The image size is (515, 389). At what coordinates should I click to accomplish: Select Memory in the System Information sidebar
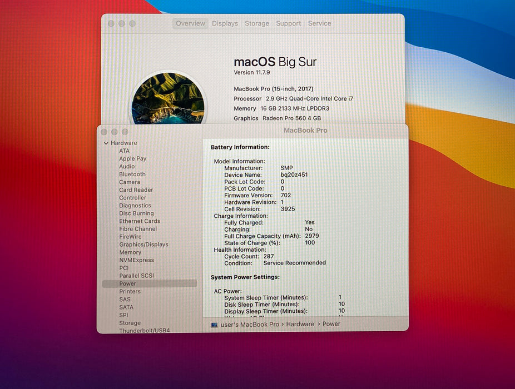(x=130, y=252)
